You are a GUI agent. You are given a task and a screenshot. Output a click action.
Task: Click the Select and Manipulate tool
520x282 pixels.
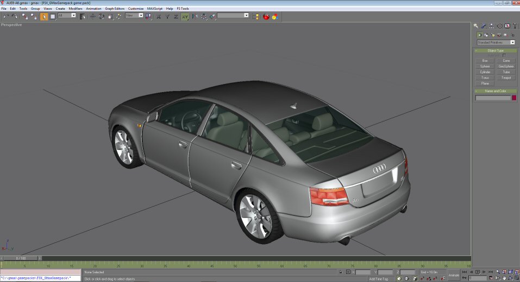point(118,17)
